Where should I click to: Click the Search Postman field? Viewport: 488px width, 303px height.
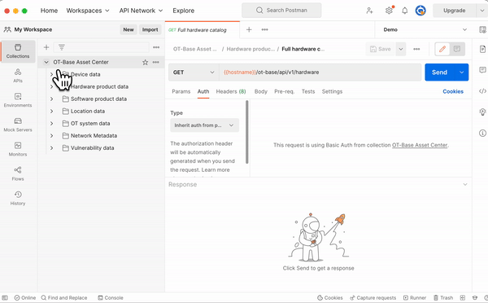(x=281, y=11)
